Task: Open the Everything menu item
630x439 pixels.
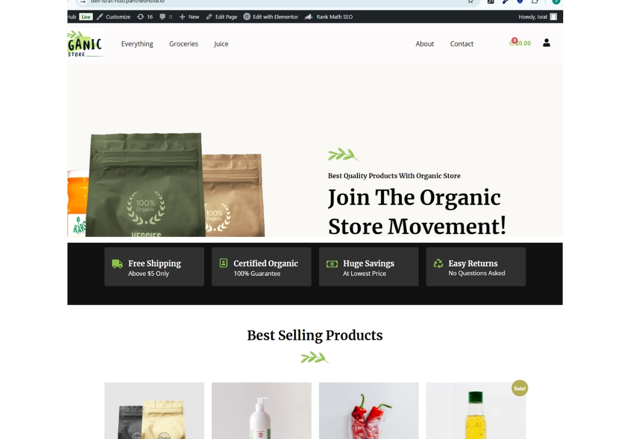Action: [137, 44]
